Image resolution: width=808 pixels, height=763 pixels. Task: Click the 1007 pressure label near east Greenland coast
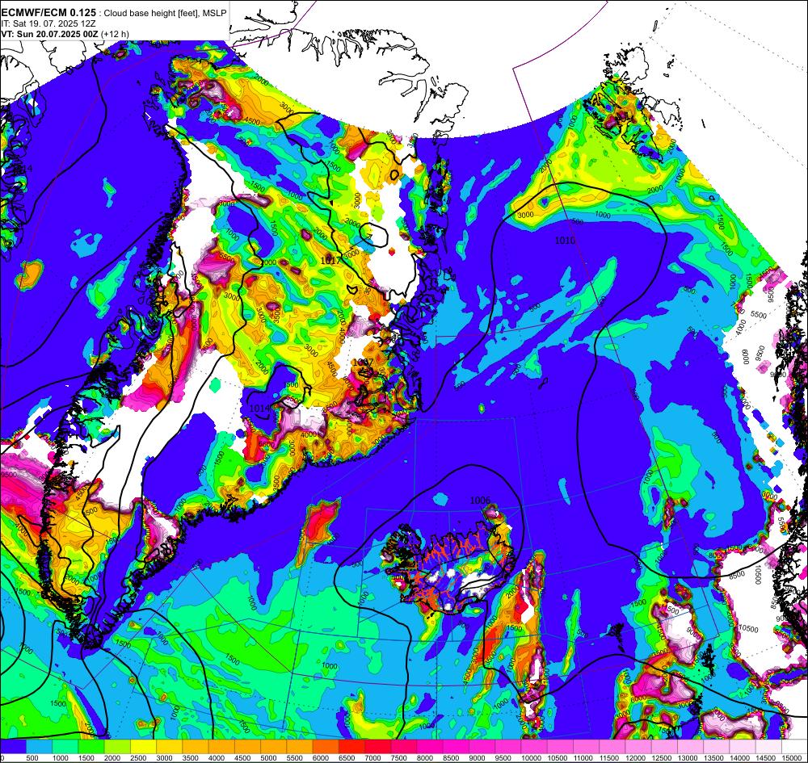coord(362,363)
